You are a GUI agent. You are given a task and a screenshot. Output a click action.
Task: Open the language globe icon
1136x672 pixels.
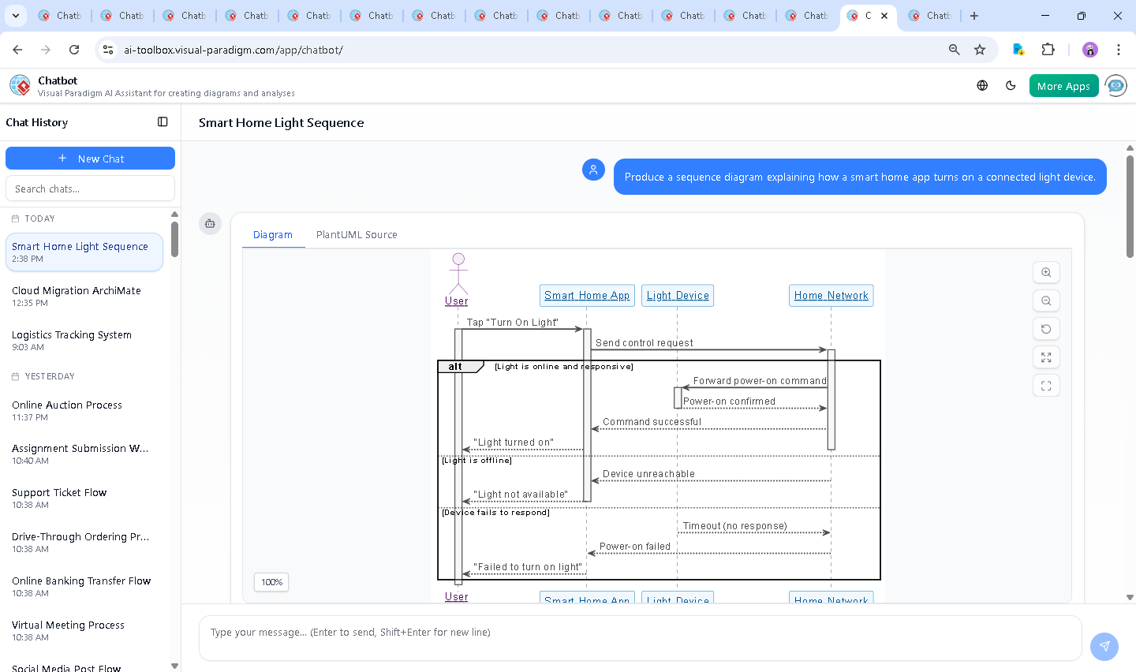(x=981, y=85)
